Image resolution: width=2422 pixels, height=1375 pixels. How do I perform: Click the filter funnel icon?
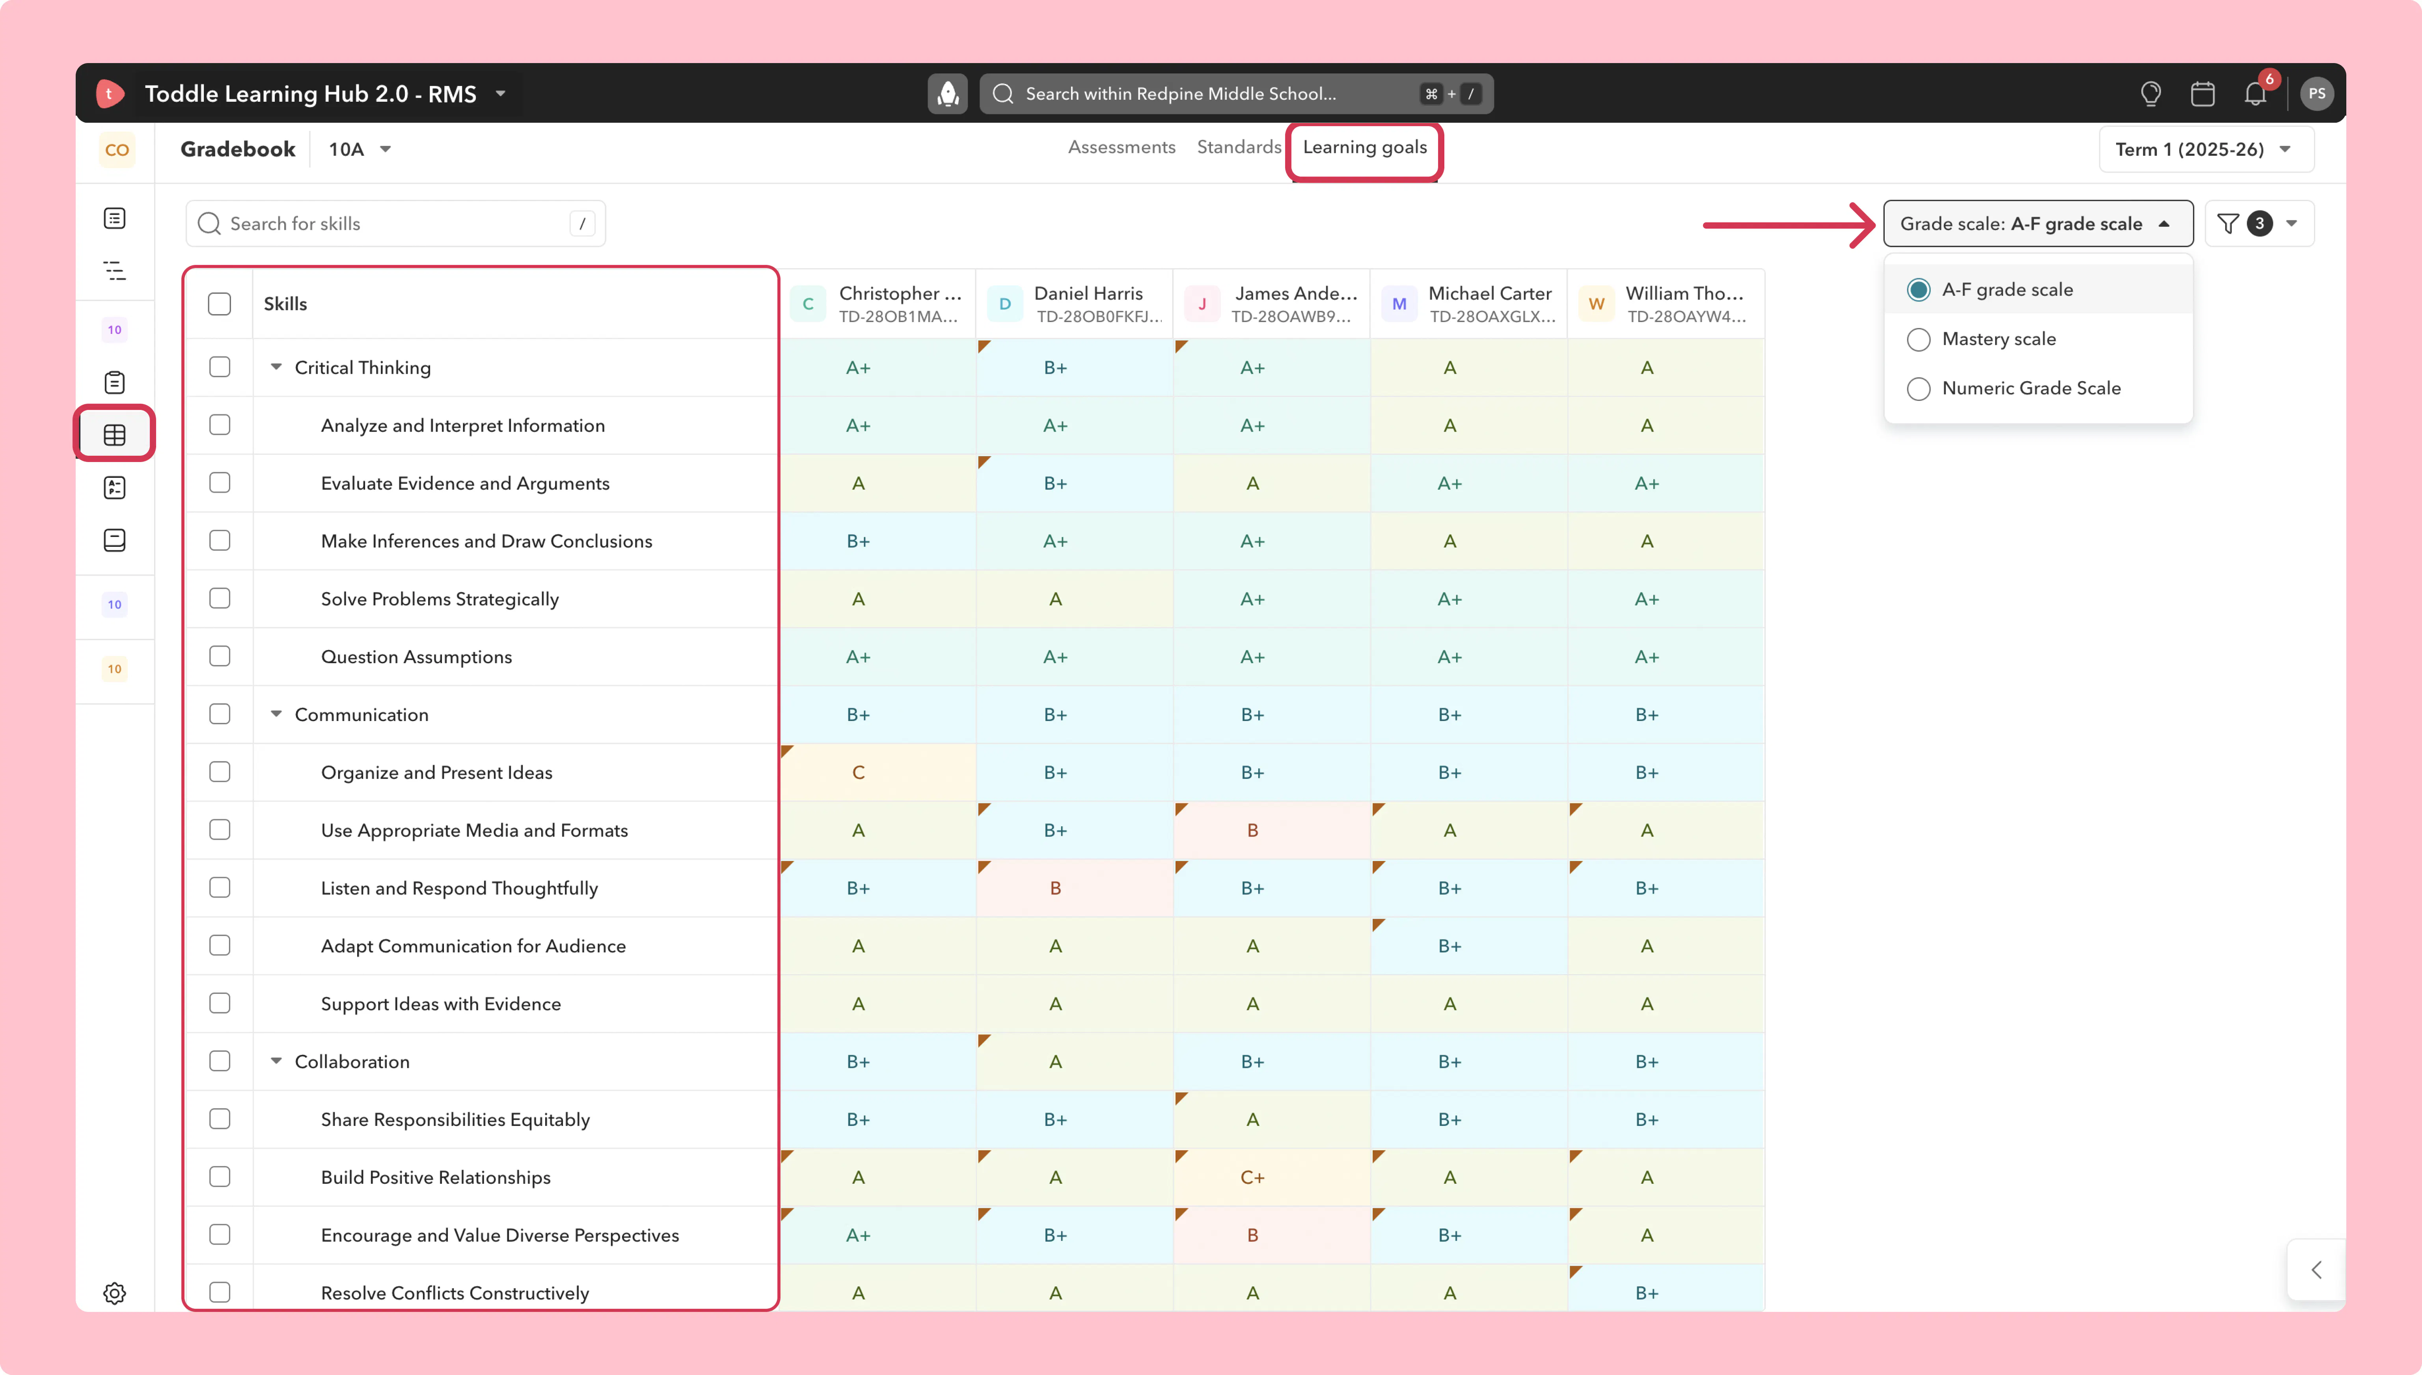point(2228,224)
